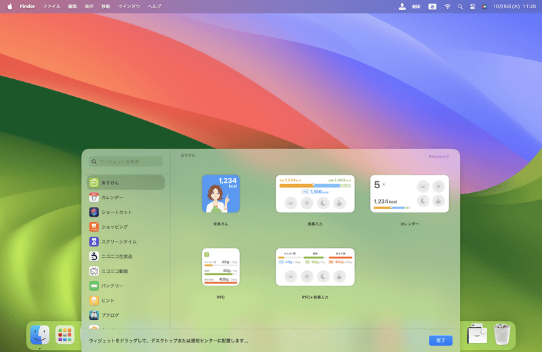Image resolution: width=542 pixels, height=352 pixels.
Task: Choose ショッピング in widget sidebar
Action: coord(125,227)
